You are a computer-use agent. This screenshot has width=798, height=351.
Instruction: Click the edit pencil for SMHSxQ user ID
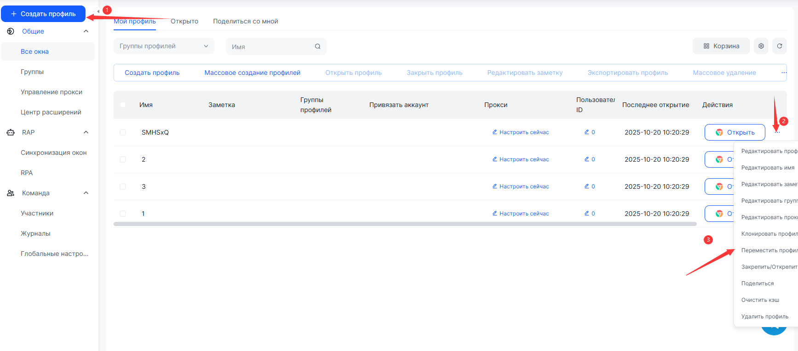click(x=587, y=132)
